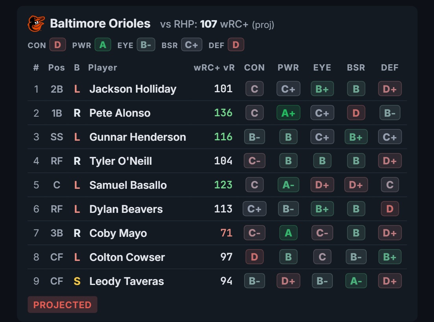434x322 pixels.
Task: Click the Baltimore Orioles bird logo
Action: point(36,24)
